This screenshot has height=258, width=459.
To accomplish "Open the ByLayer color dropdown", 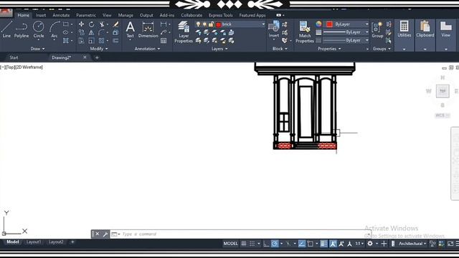I will 366,24.
